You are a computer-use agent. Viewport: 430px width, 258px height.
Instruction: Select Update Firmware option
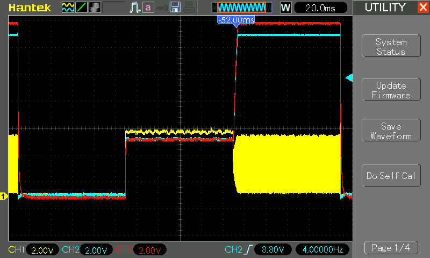tap(391, 90)
